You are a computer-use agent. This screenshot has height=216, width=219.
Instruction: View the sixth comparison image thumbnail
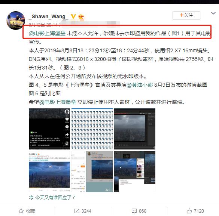135,172
